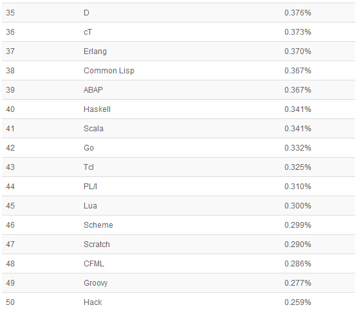Click the Erlang entry
The image size is (359, 314).
pos(95,51)
